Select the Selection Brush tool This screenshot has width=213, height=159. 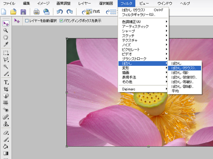pos(6,73)
